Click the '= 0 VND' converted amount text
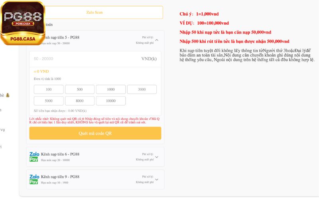This screenshot has width=319, height=199. tap(41, 72)
